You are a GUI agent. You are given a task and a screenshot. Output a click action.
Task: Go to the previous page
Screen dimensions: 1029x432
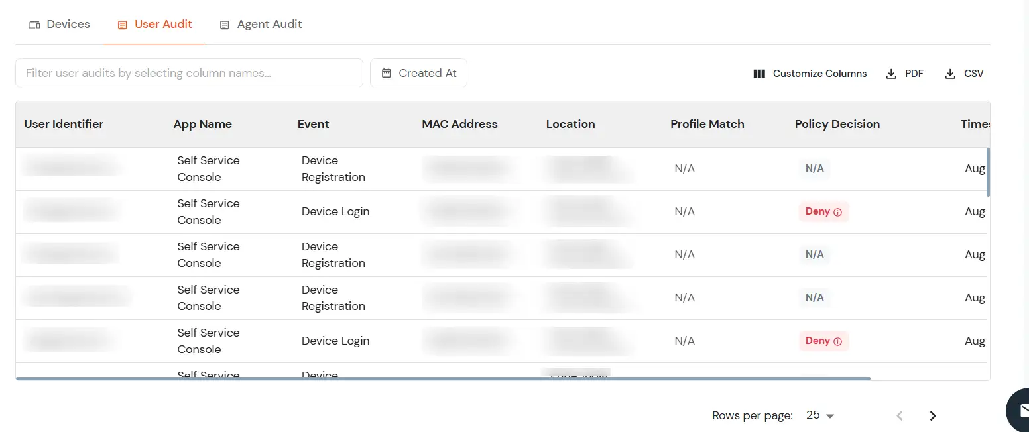pyautogui.click(x=900, y=415)
